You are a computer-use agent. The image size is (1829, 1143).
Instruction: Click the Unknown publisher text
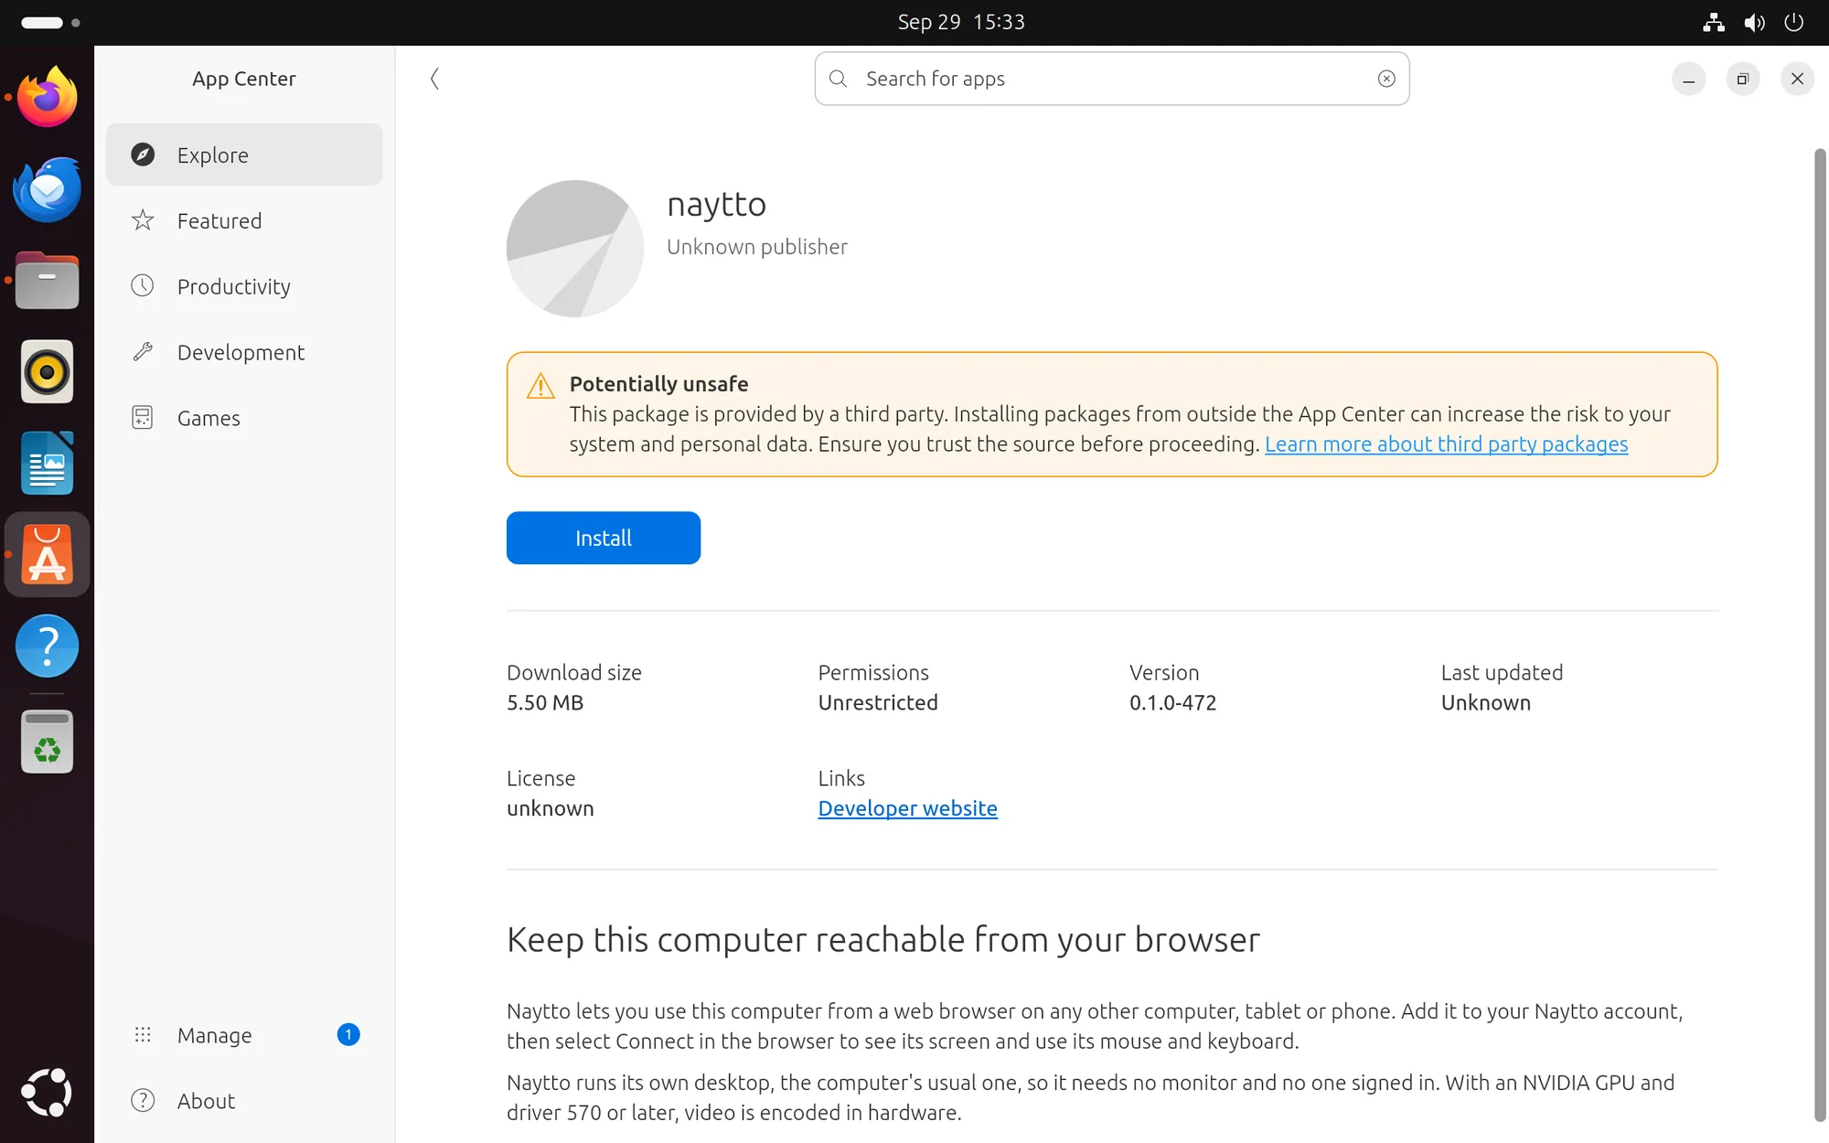(757, 247)
